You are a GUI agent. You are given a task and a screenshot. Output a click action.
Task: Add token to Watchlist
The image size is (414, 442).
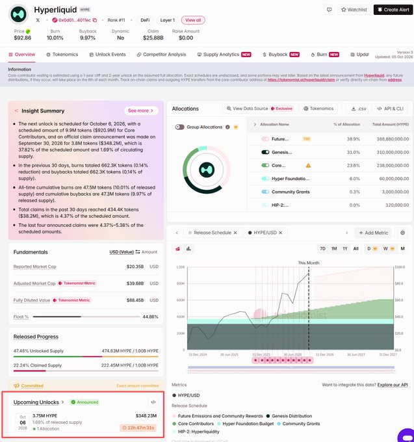(x=354, y=10)
